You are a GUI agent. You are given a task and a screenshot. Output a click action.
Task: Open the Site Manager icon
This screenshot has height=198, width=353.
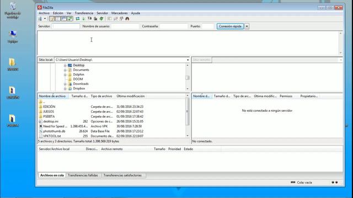[x=40, y=19]
